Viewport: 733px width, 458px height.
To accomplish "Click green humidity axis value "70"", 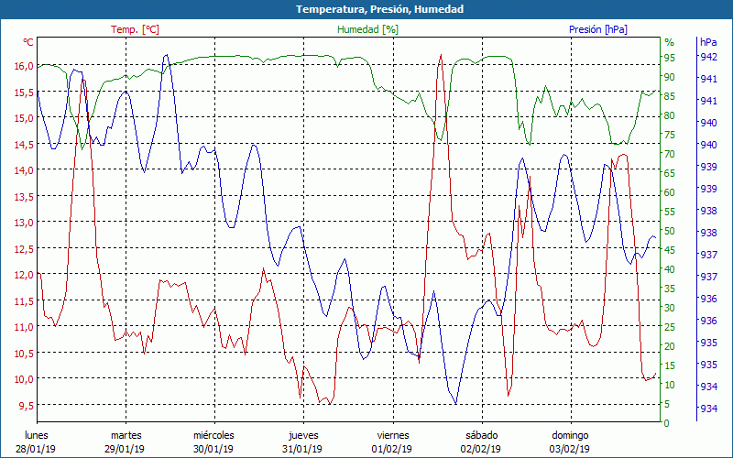I will (670, 154).
